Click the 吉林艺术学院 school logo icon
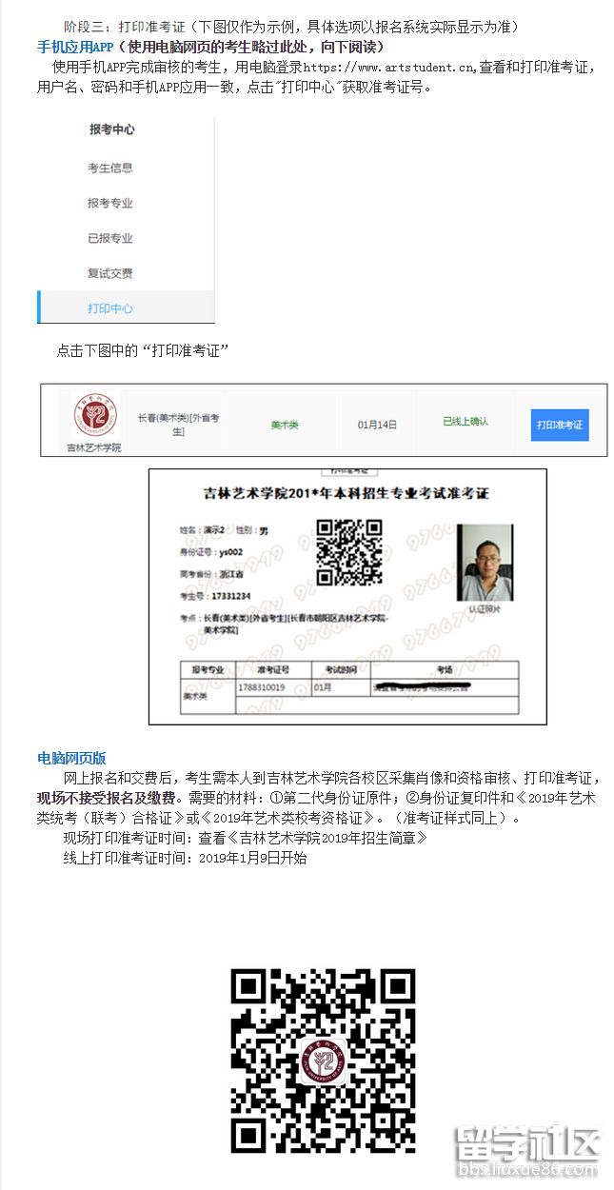 pyautogui.click(x=94, y=416)
